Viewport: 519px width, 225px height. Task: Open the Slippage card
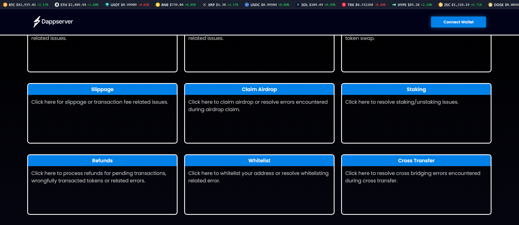(102, 113)
